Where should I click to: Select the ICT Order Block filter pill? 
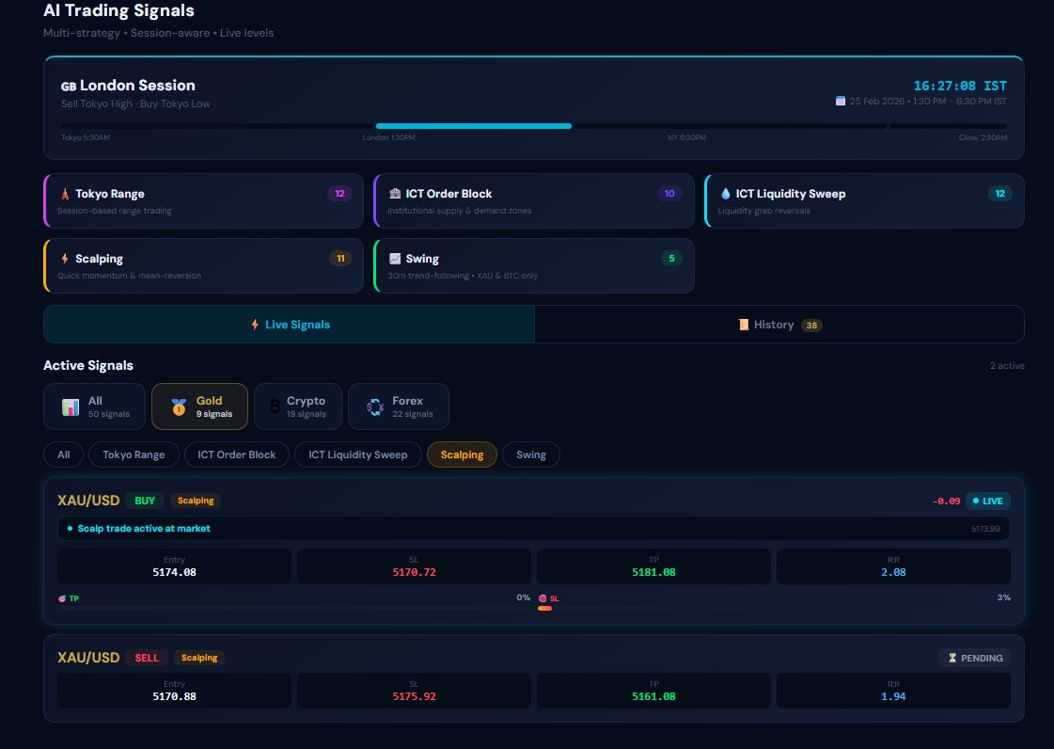[x=237, y=454]
